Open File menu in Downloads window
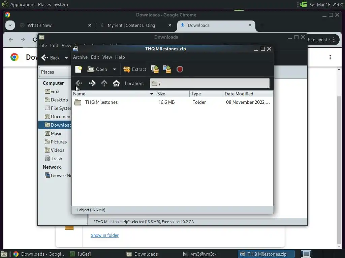The width and height of the screenshot is (345, 258). click(43, 45)
